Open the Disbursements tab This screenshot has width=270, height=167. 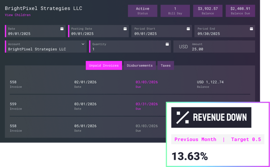tap(139, 66)
